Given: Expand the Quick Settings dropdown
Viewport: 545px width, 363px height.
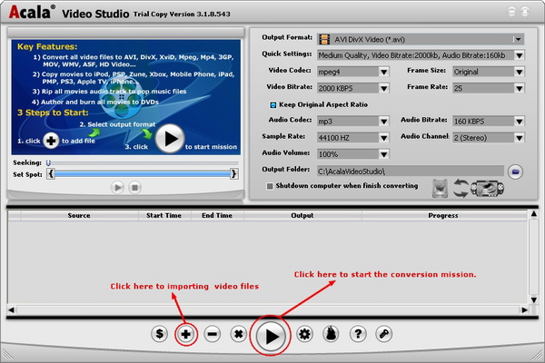Looking at the screenshot, I should point(520,55).
